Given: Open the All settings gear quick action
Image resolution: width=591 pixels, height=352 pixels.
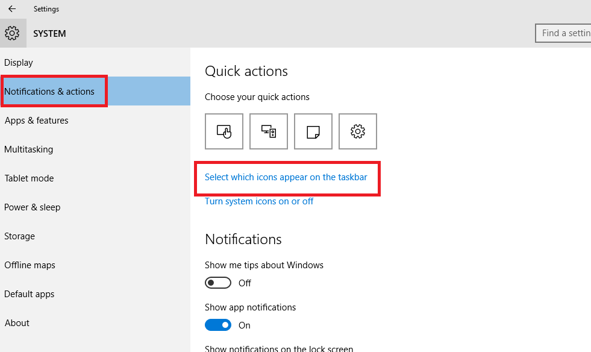Looking at the screenshot, I should pos(357,131).
